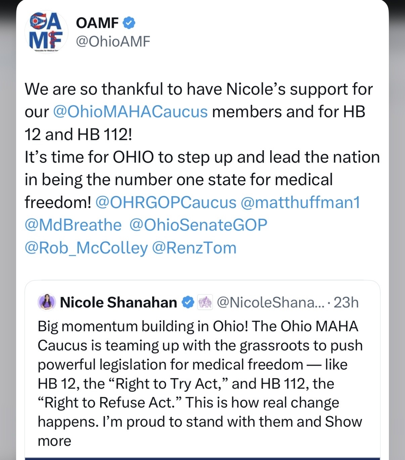Follow the @OHRGOPCaucus mention link
This screenshot has height=460, width=405.
166,202
